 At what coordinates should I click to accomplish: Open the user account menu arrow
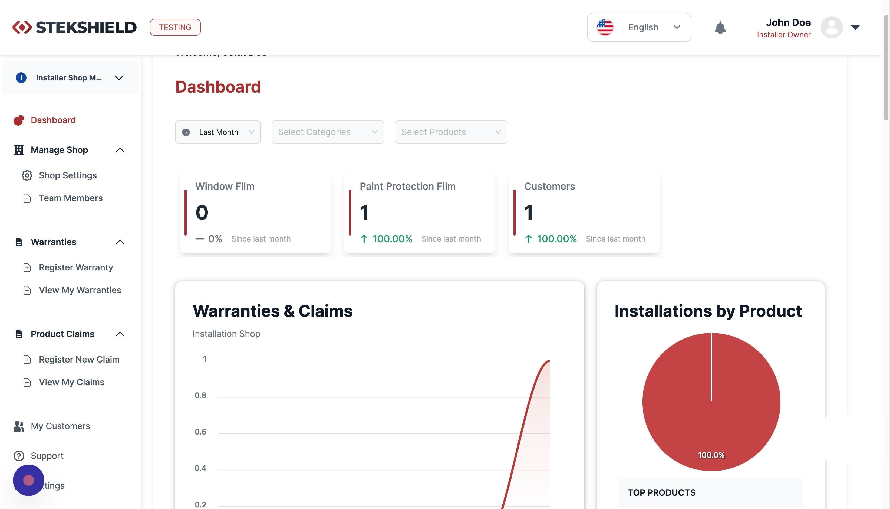[x=855, y=27]
